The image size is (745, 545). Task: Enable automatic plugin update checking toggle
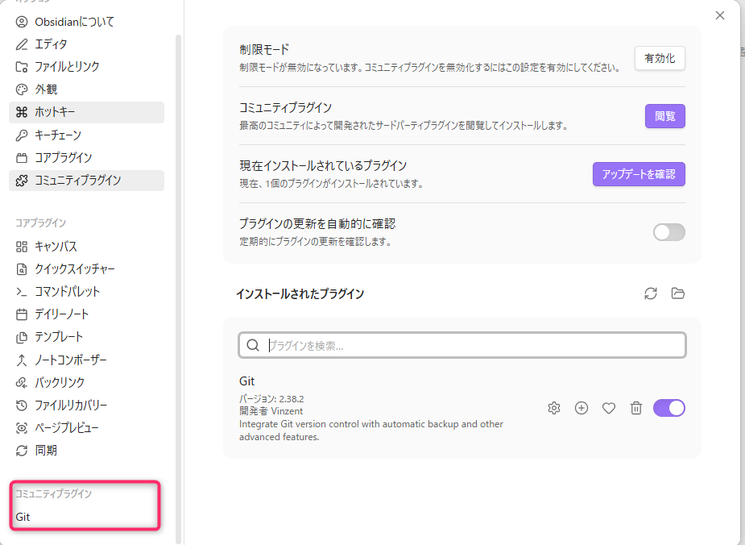pos(668,232)
